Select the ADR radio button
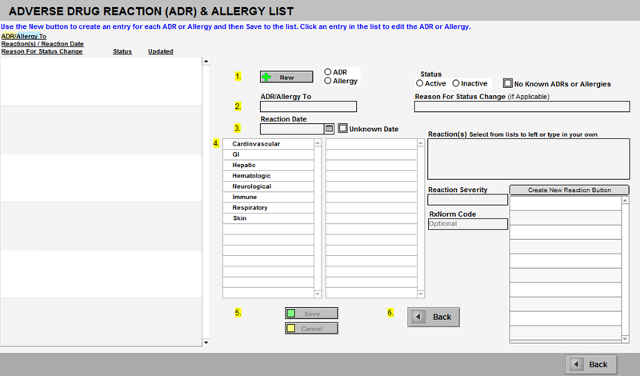 click(327, 72)
